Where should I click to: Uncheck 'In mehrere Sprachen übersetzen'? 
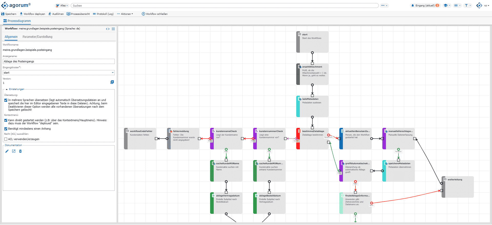(x=6, y=100)
